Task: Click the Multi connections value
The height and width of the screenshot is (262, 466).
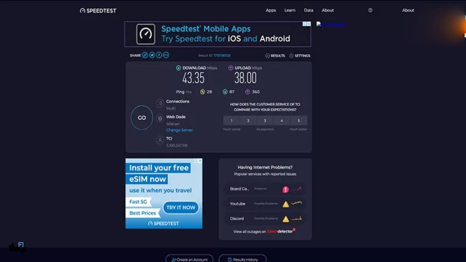Action: [171, 108]
